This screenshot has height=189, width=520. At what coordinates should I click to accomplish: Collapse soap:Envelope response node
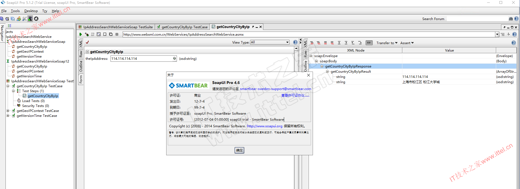click(311, 56)
